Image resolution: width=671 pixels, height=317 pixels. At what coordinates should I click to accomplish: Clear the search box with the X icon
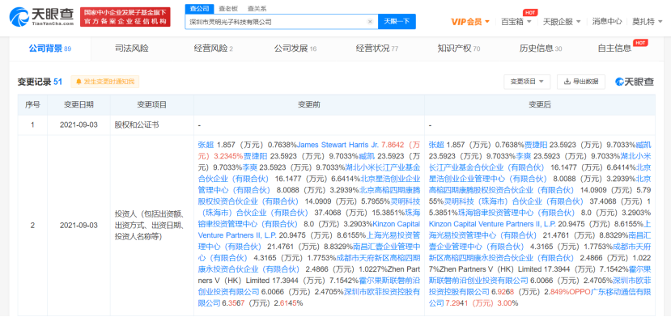(370, 21)
